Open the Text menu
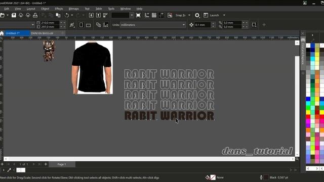This screenshot has height=182, width=324. pyautogui.click(x=87, y=9)
